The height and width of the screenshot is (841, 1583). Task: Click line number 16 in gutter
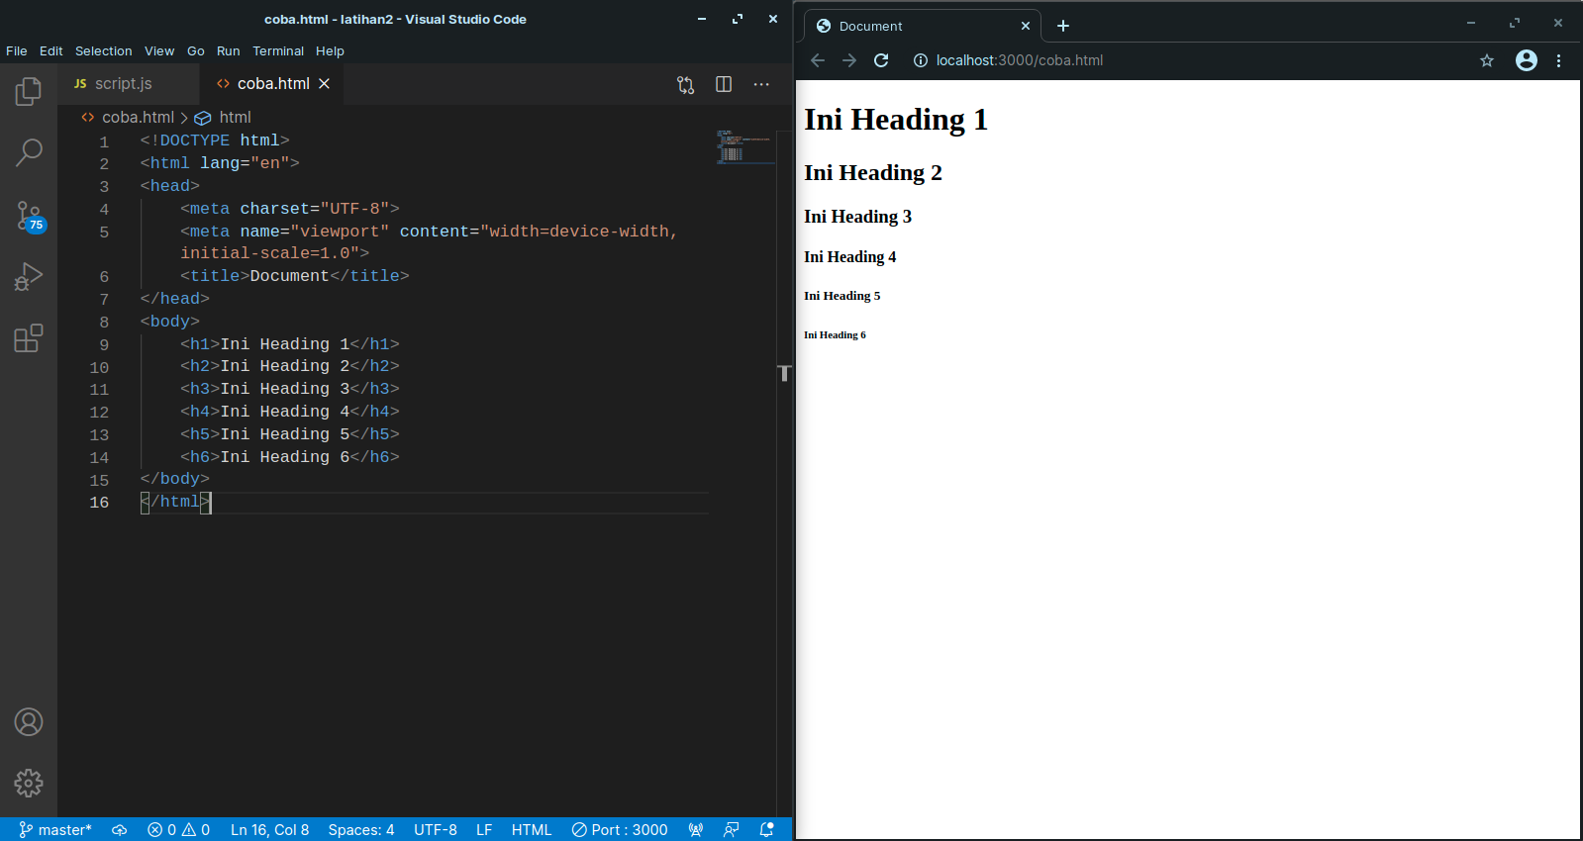point(99,503)
